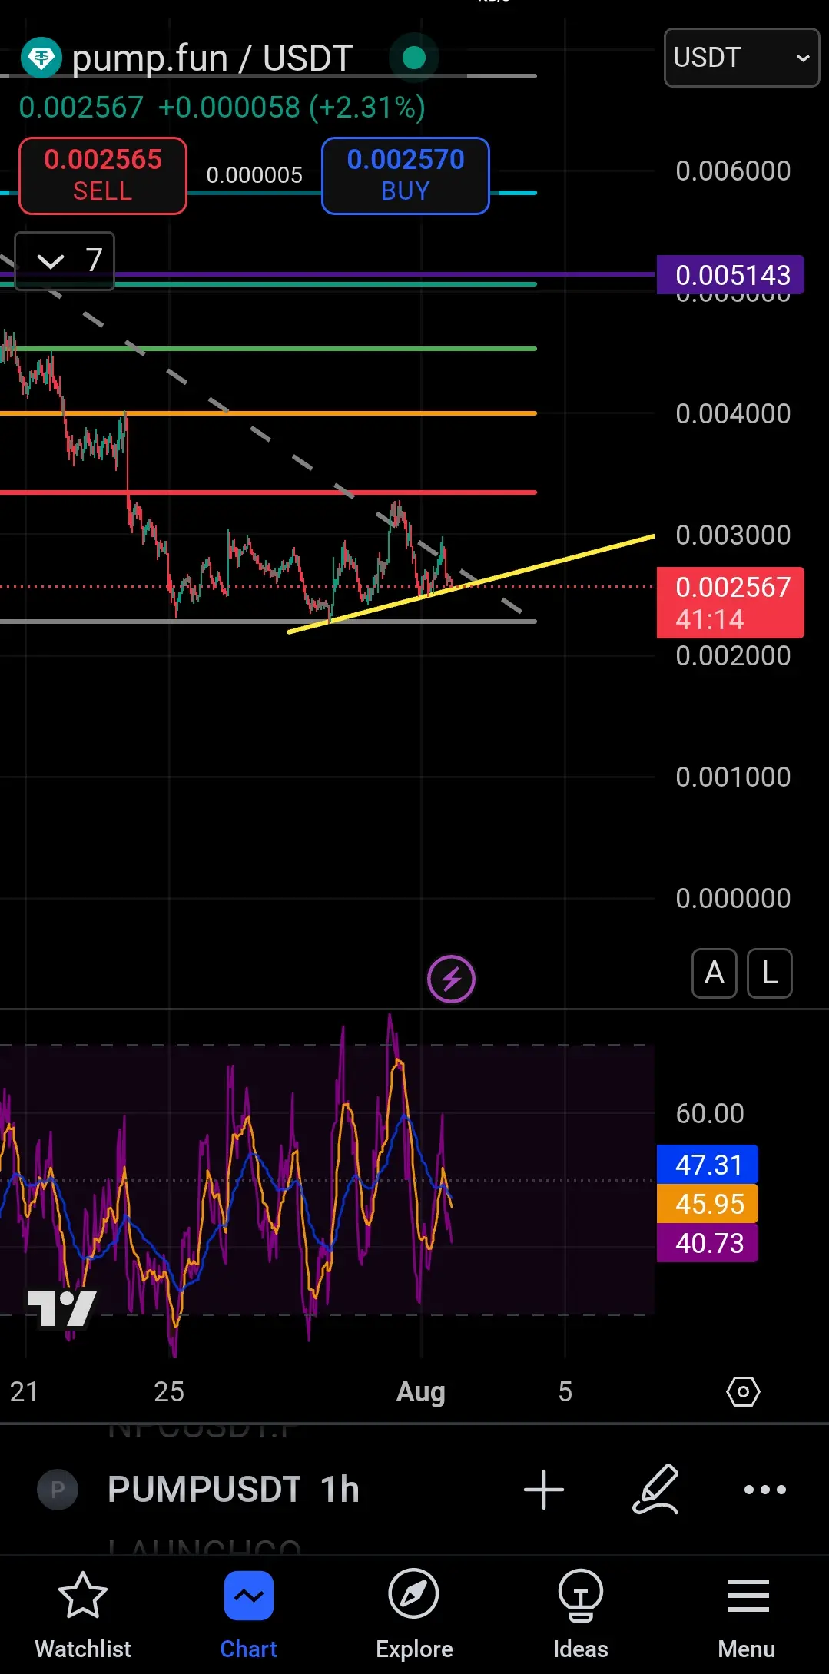This screenshot has width=829, height=1674.
Task: Tap the 60.00 indicator scale label
Action: tap(710, 1113)
